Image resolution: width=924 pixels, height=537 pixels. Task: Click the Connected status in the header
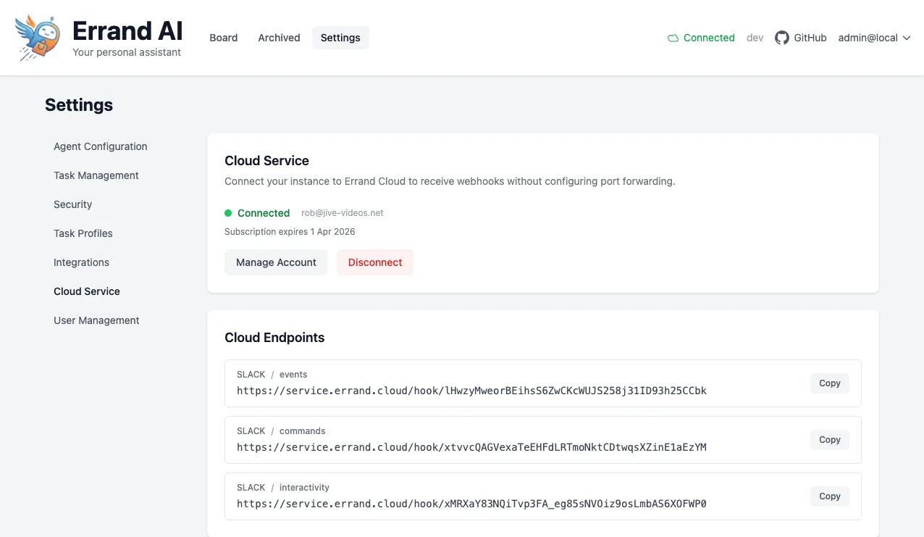click(x=709, y=38)
